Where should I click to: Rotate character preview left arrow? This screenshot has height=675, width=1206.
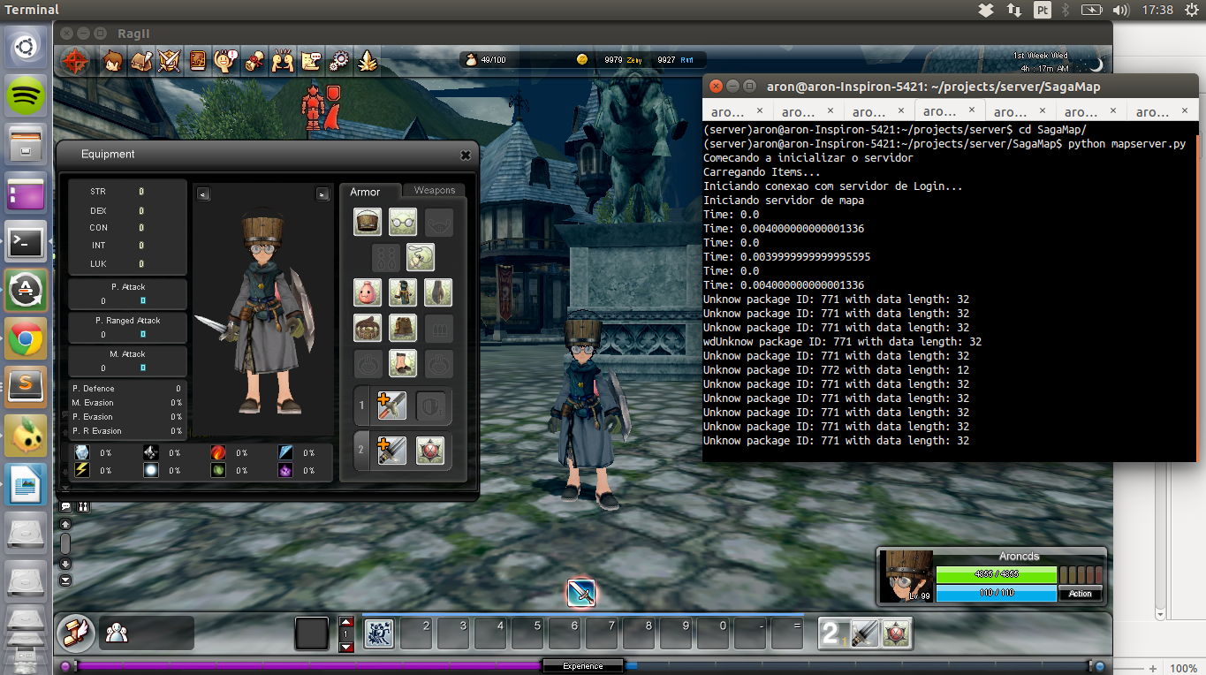(203, 193)
